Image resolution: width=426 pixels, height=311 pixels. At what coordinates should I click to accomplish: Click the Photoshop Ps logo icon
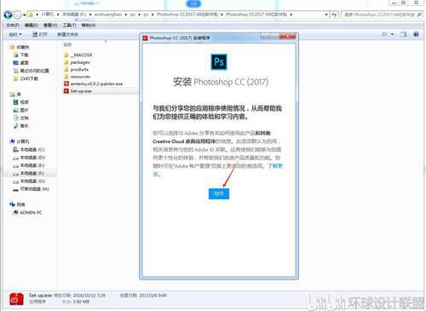(219, 61)
